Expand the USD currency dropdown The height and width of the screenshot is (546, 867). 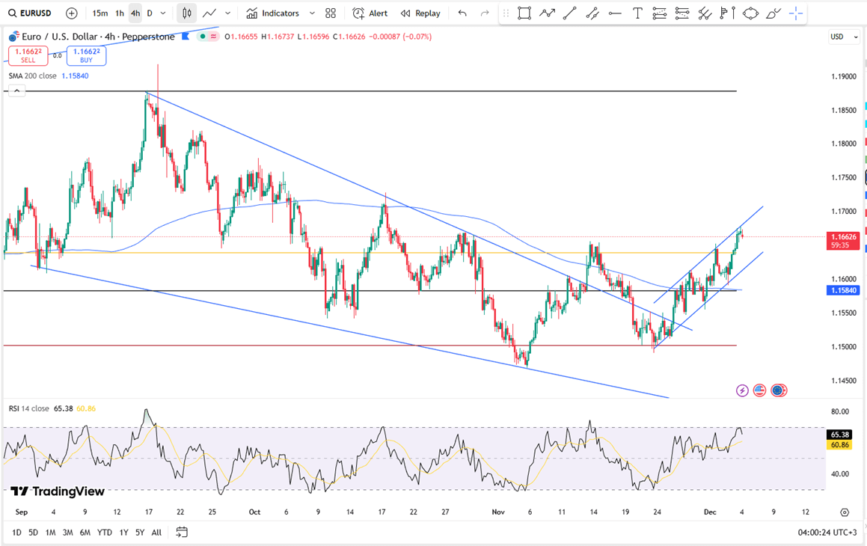pos(843,37)
